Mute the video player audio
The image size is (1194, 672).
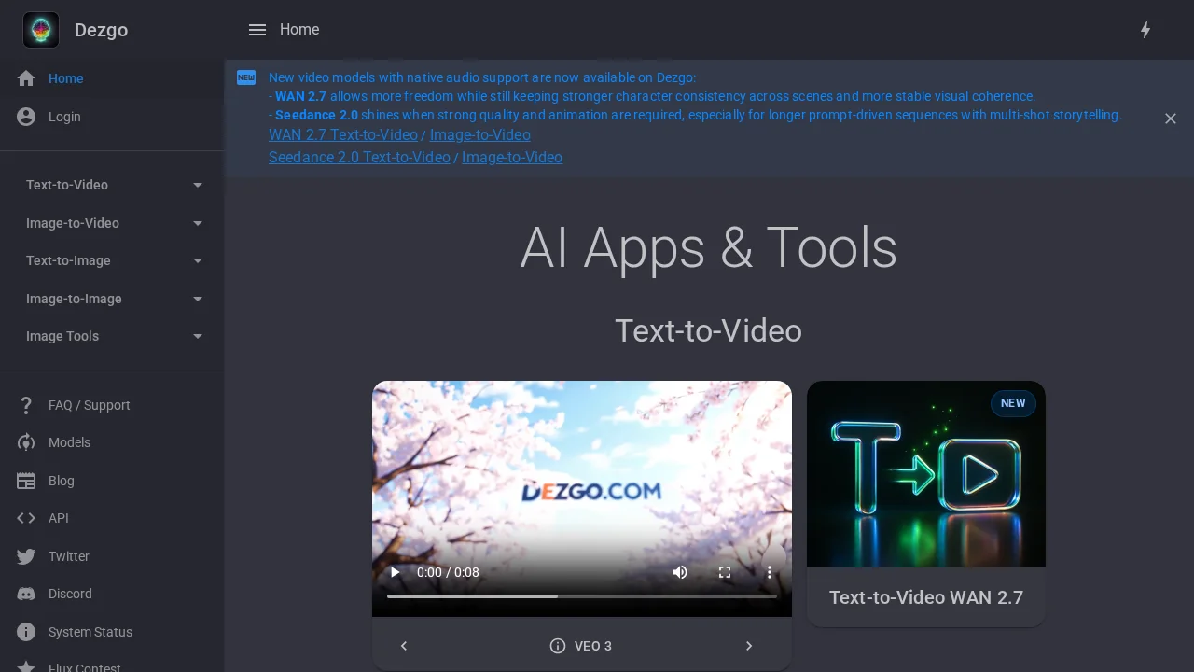click(680, 572)
